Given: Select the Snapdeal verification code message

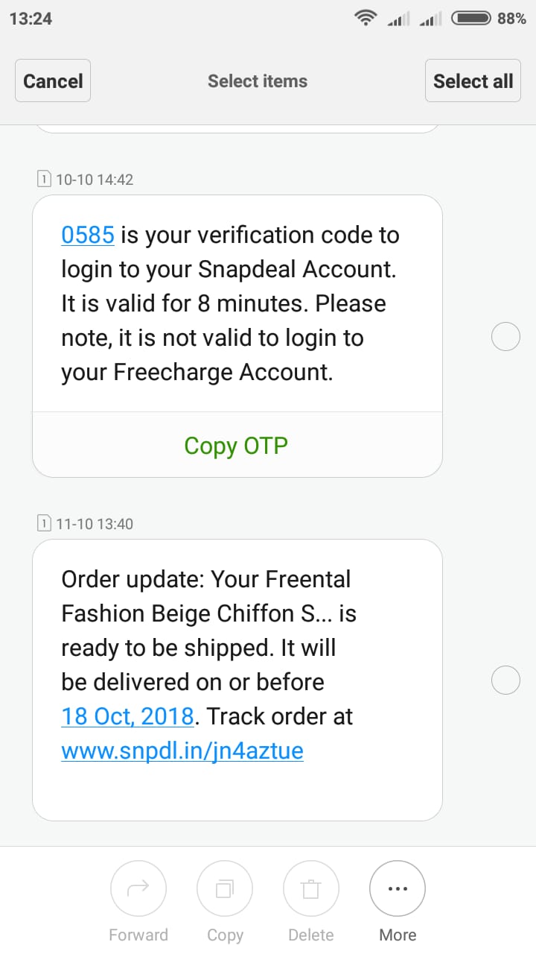Looking at the screenshot, I should tap(506, 338).
